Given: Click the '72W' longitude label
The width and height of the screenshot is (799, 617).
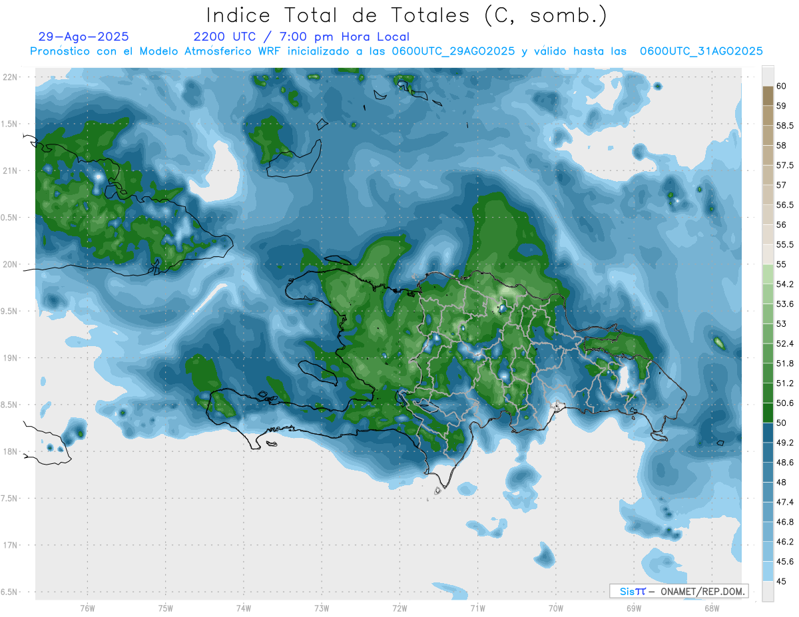Looking at the screenshot, I should (x=400, y=608).
